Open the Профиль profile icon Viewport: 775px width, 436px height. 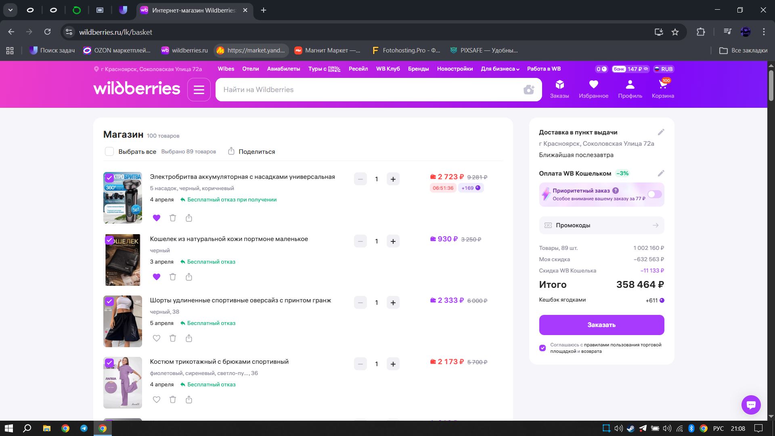630,89
